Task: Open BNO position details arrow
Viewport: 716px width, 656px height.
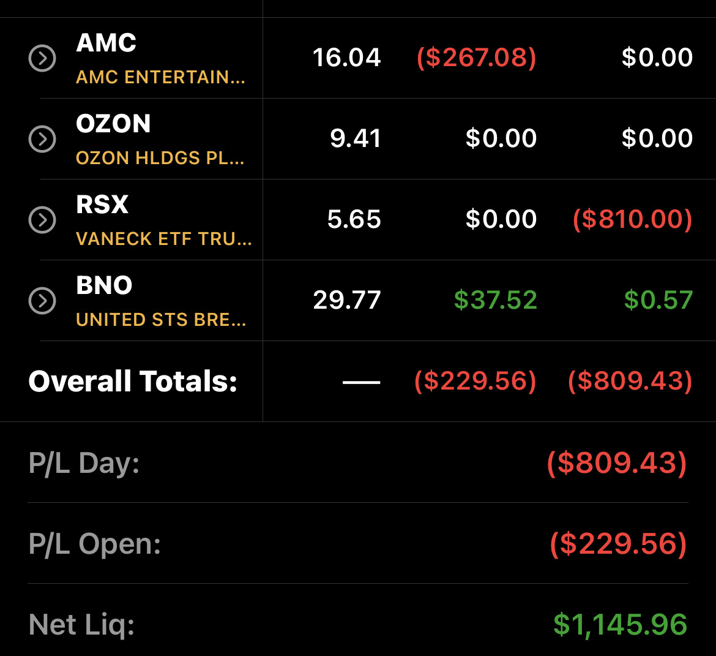Action: [42, 301]
